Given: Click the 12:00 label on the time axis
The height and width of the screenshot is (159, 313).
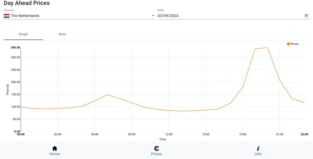Looking at the screenshot, I should tap(169, 134).
